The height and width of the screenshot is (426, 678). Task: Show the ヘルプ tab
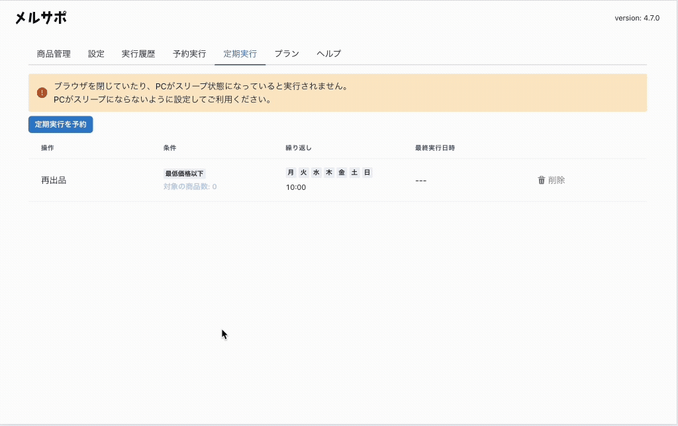pos(329,54)
